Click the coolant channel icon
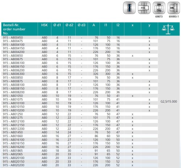 click(x=129, y=8)
